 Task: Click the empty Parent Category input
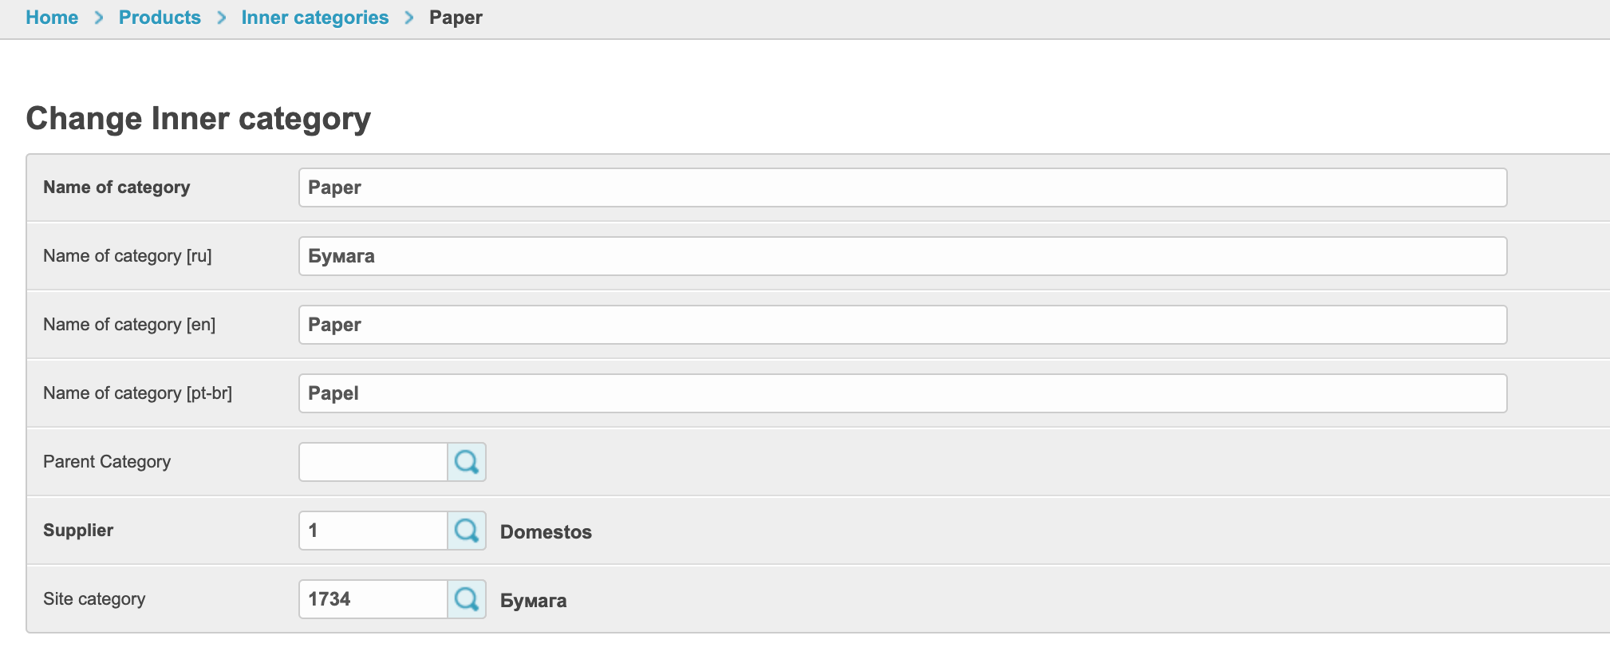(373, 462)
